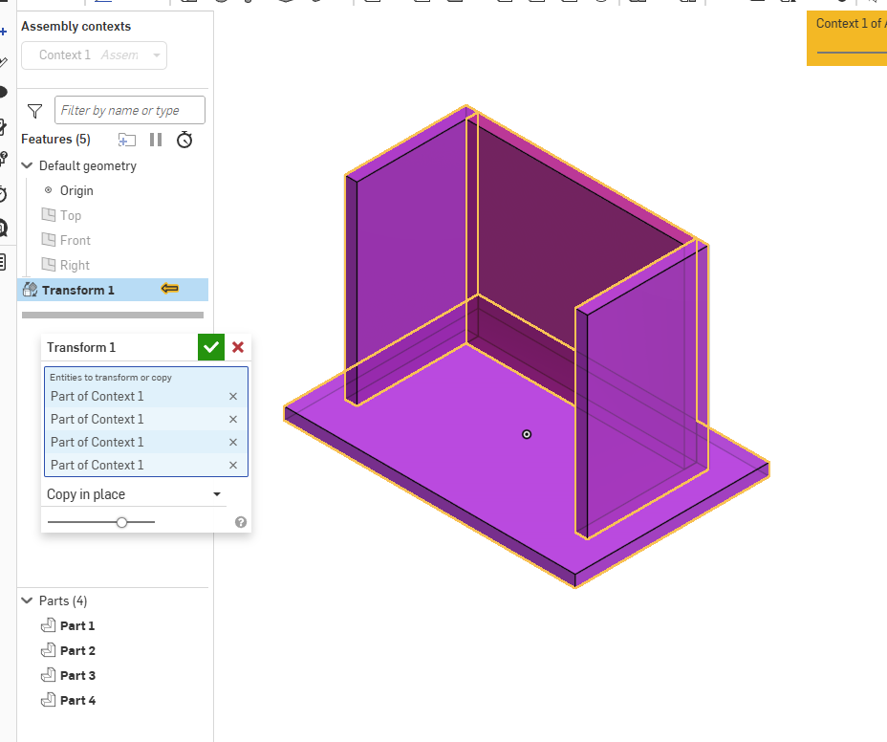
Task: Click the 'Assembly contexts' heading
Action: click(x=76, y=27)
